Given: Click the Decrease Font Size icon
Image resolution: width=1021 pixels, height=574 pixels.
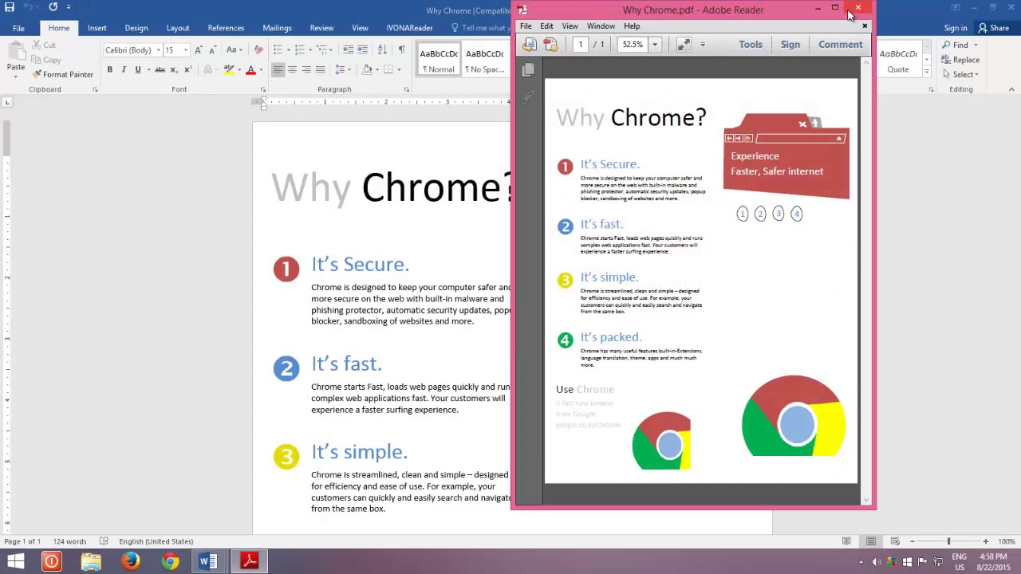Looking at the screenshot, I should pos(211,50).
